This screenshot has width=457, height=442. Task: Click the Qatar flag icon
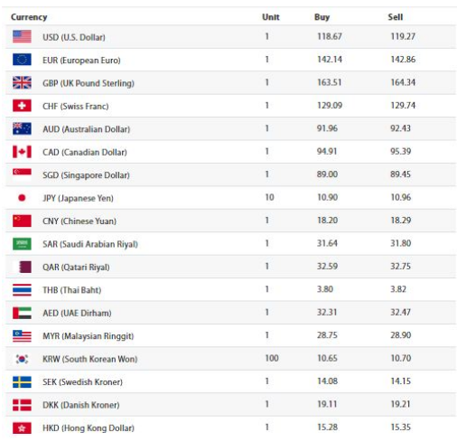[x=24, y=267]
